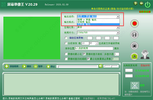Click the 裁剪 text button
This screenshot has height=100, width=153.
point(142,85)
